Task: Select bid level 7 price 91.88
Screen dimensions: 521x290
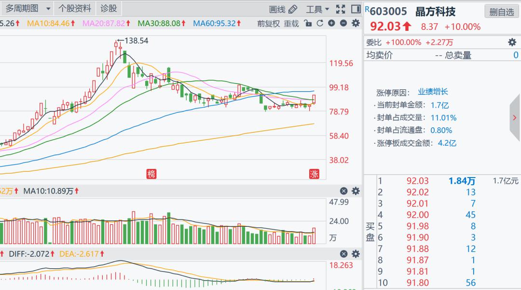Action: pyautogui.click(x=418, y=249)
